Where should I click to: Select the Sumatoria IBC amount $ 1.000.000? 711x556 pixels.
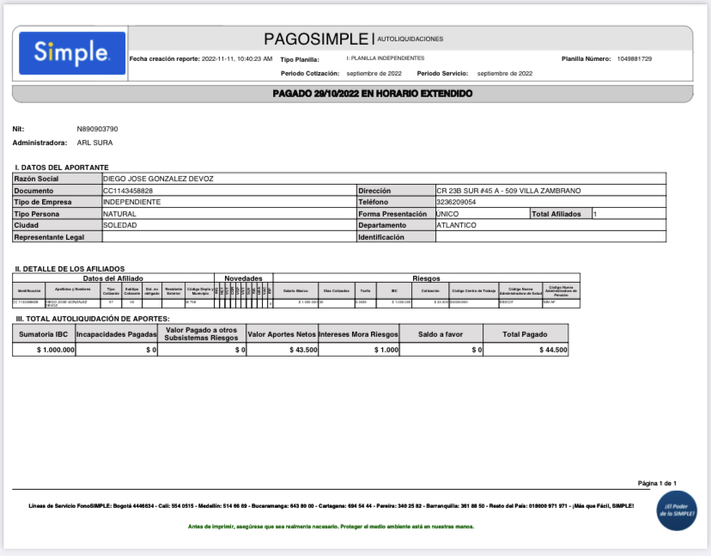click(56, 350)
